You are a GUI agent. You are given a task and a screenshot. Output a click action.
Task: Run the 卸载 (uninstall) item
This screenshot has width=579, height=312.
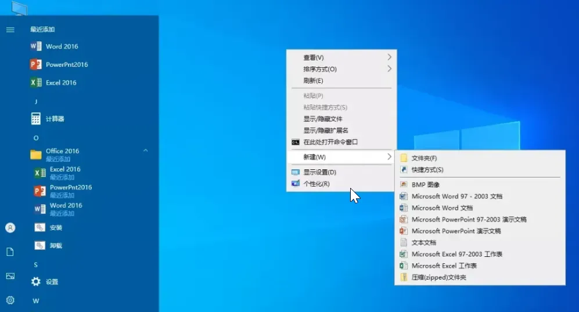[x=48, y=246]
